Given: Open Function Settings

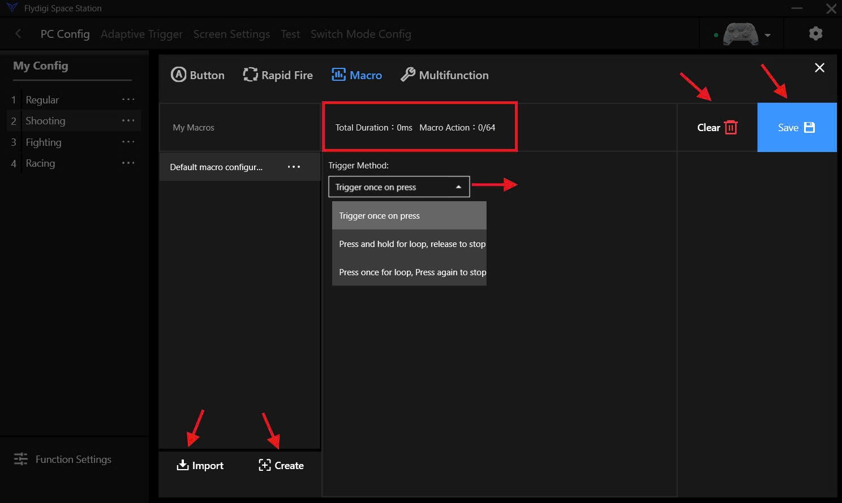Looking at the screenshot, I should 63,459.
